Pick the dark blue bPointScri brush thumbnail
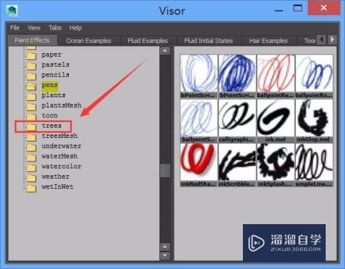The image size is (345, 269). [x=237, y=73]
